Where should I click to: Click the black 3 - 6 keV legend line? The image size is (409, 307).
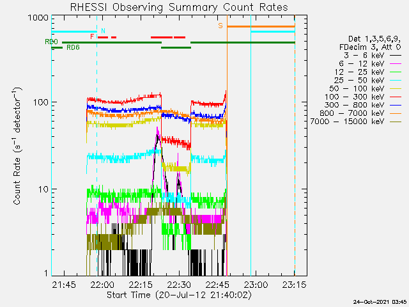tap(396, 56)
